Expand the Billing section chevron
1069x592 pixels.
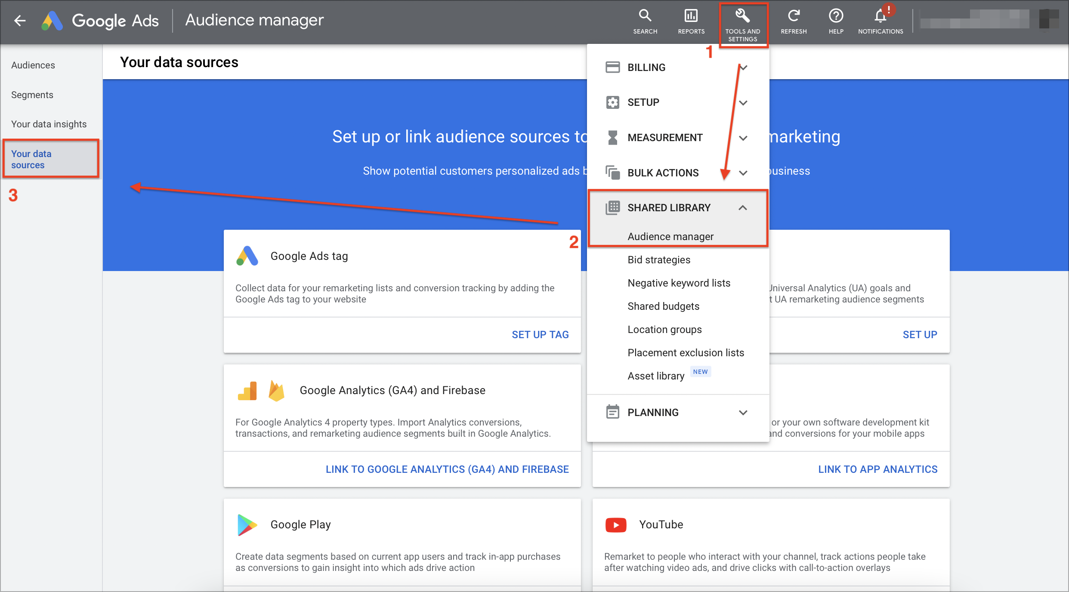click(x=743, y=68)
